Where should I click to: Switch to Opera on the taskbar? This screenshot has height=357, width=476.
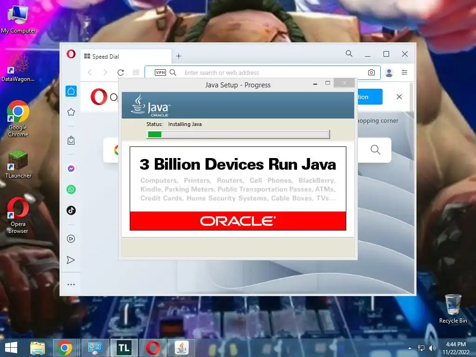pos(153,348)
